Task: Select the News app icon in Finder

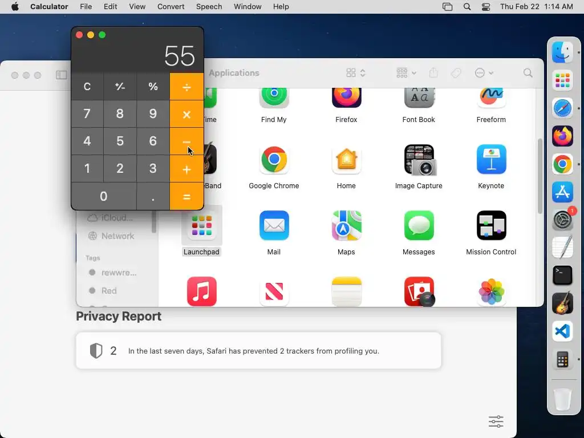Action: 274,291
